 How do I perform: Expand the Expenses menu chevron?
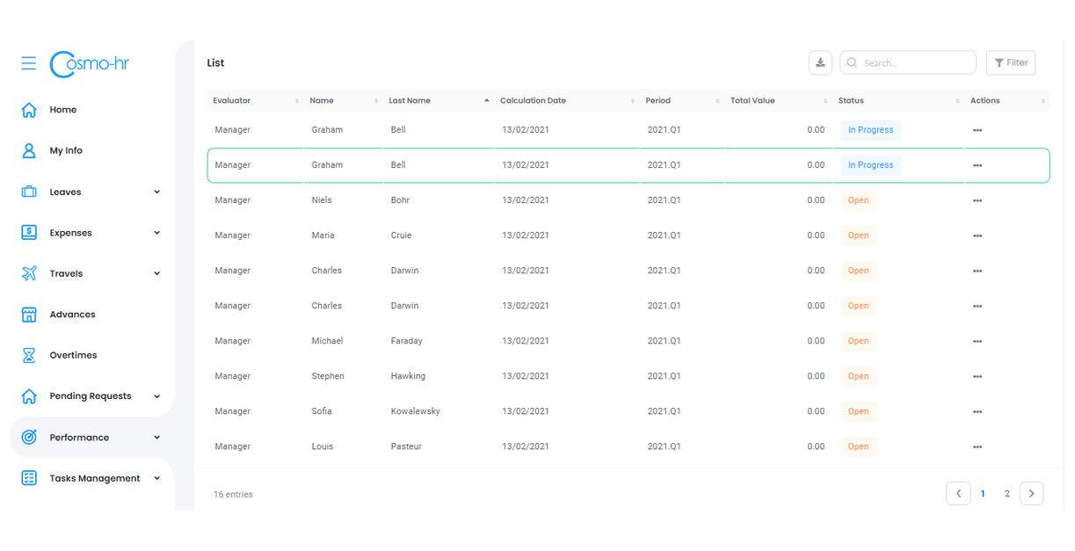pos(157,233)
